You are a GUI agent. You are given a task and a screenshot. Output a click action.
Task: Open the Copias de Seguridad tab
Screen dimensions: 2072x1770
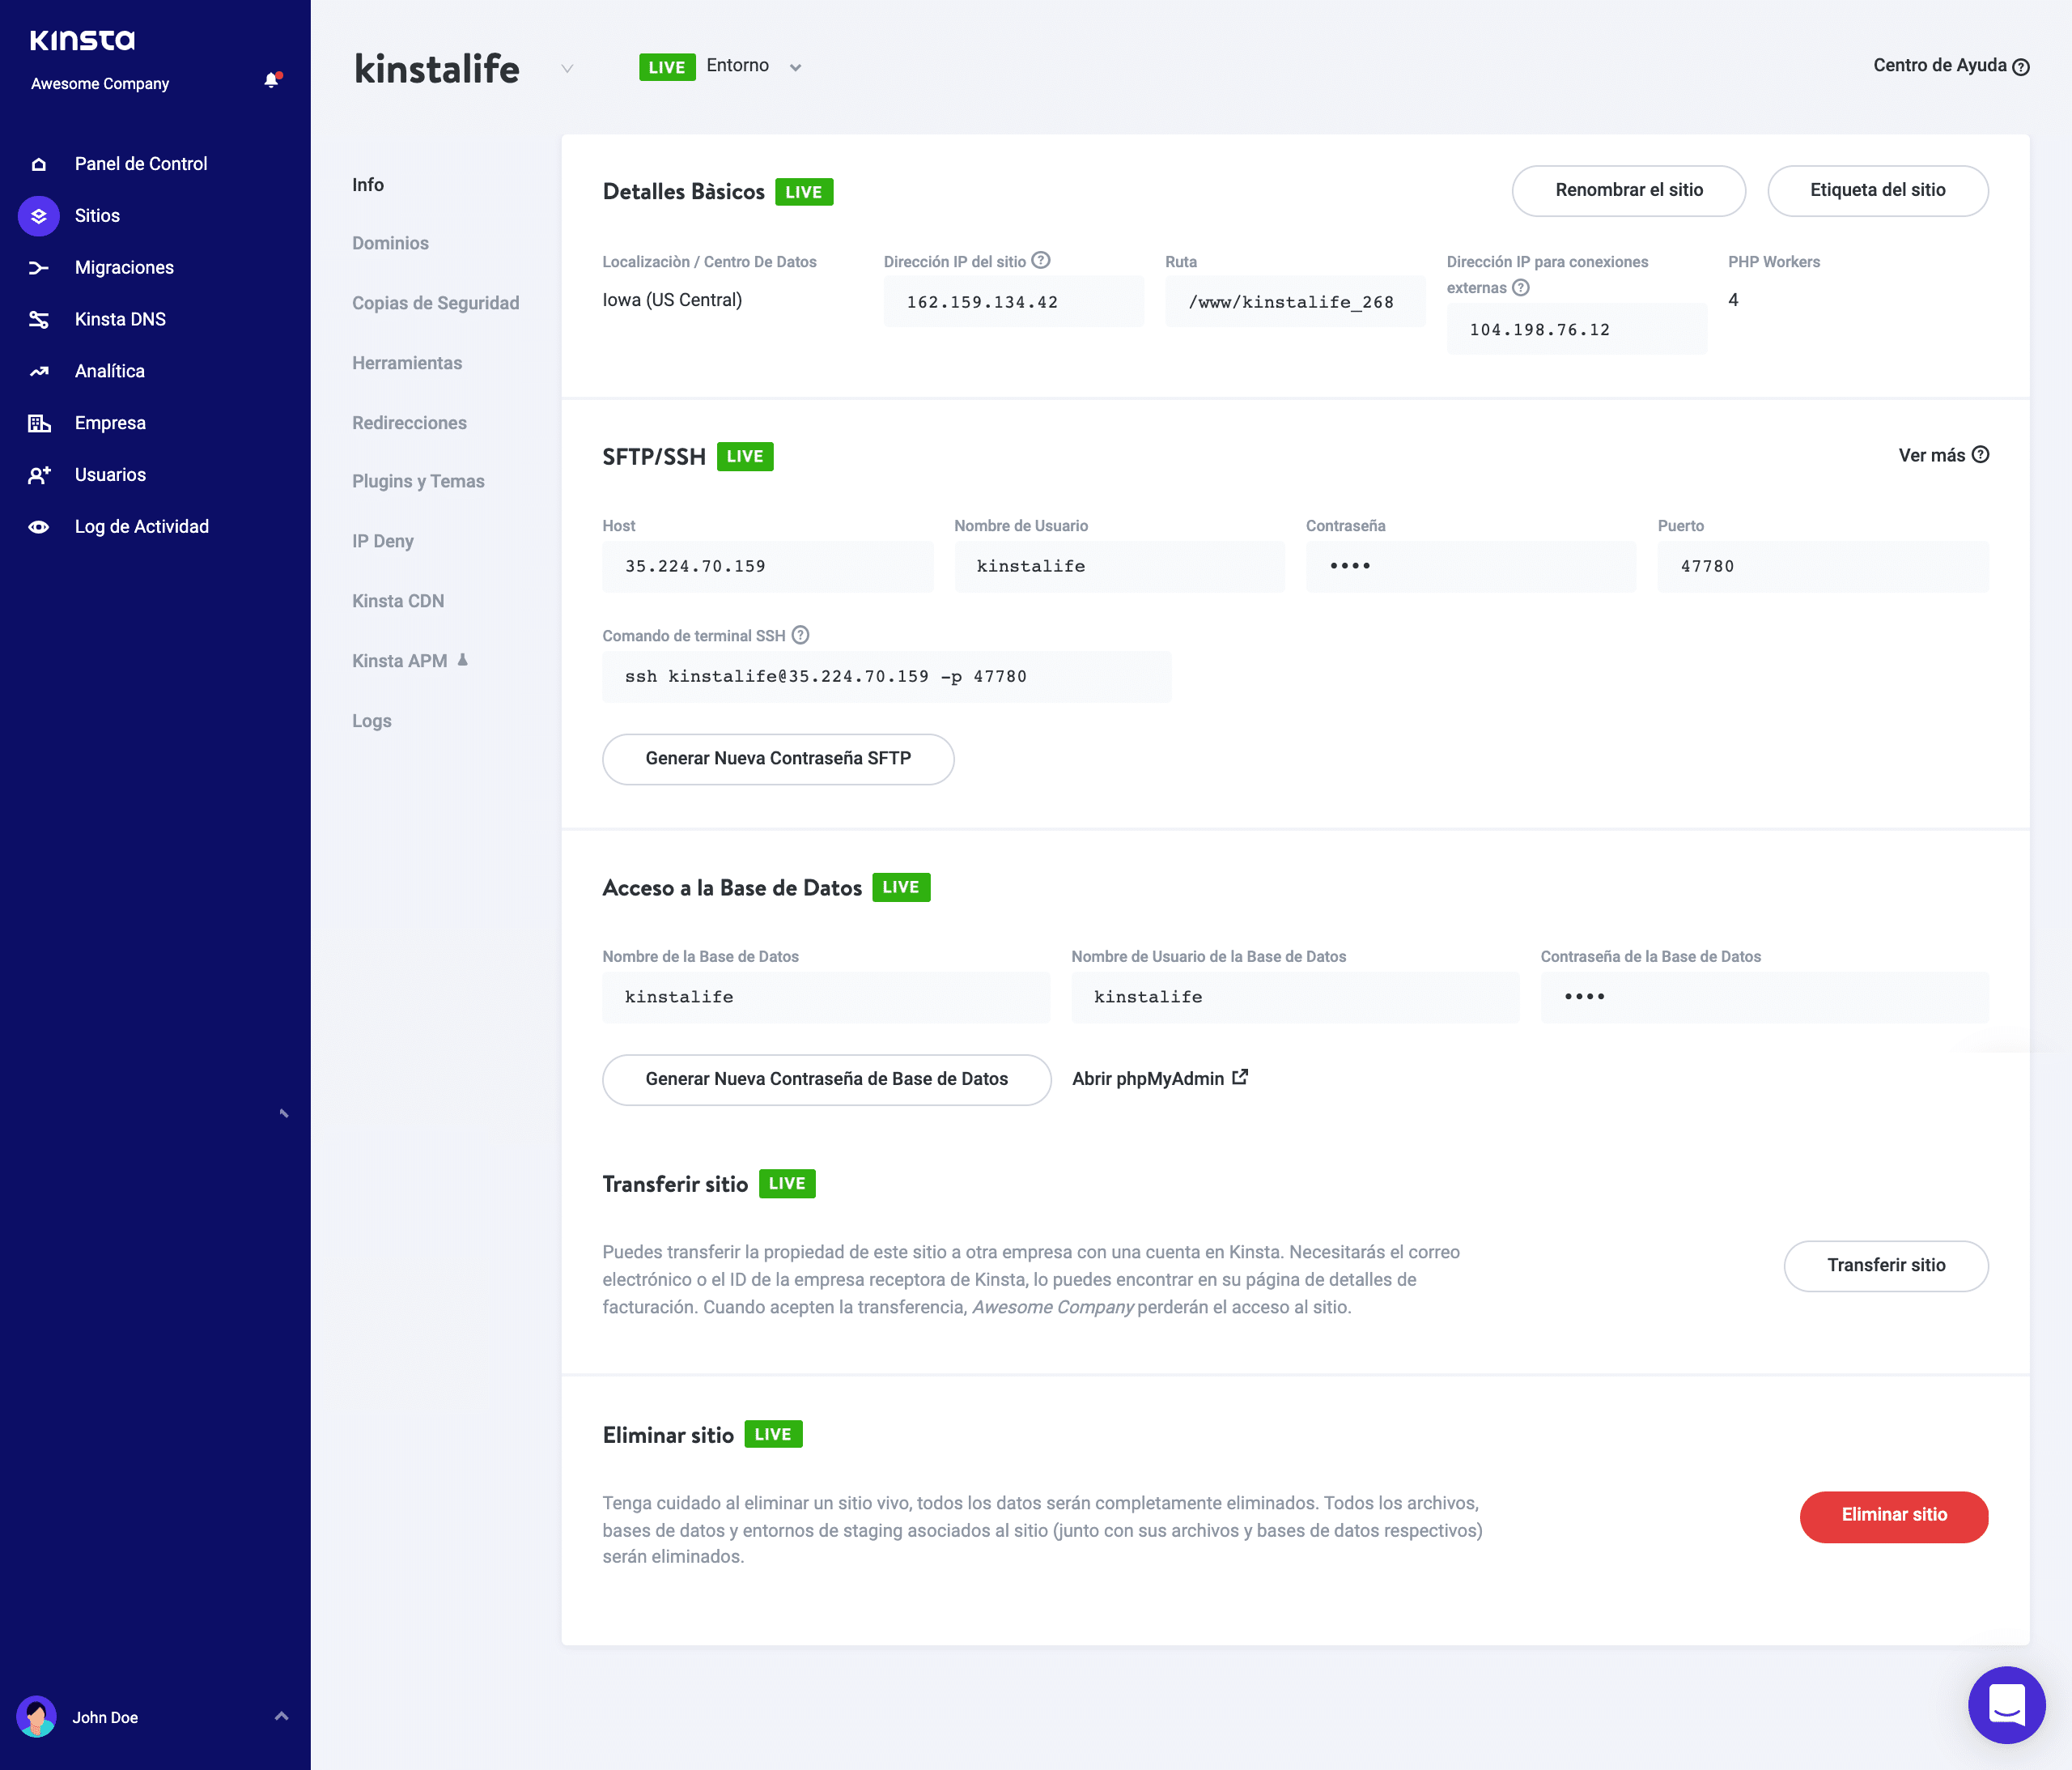[x=435, y=302]
